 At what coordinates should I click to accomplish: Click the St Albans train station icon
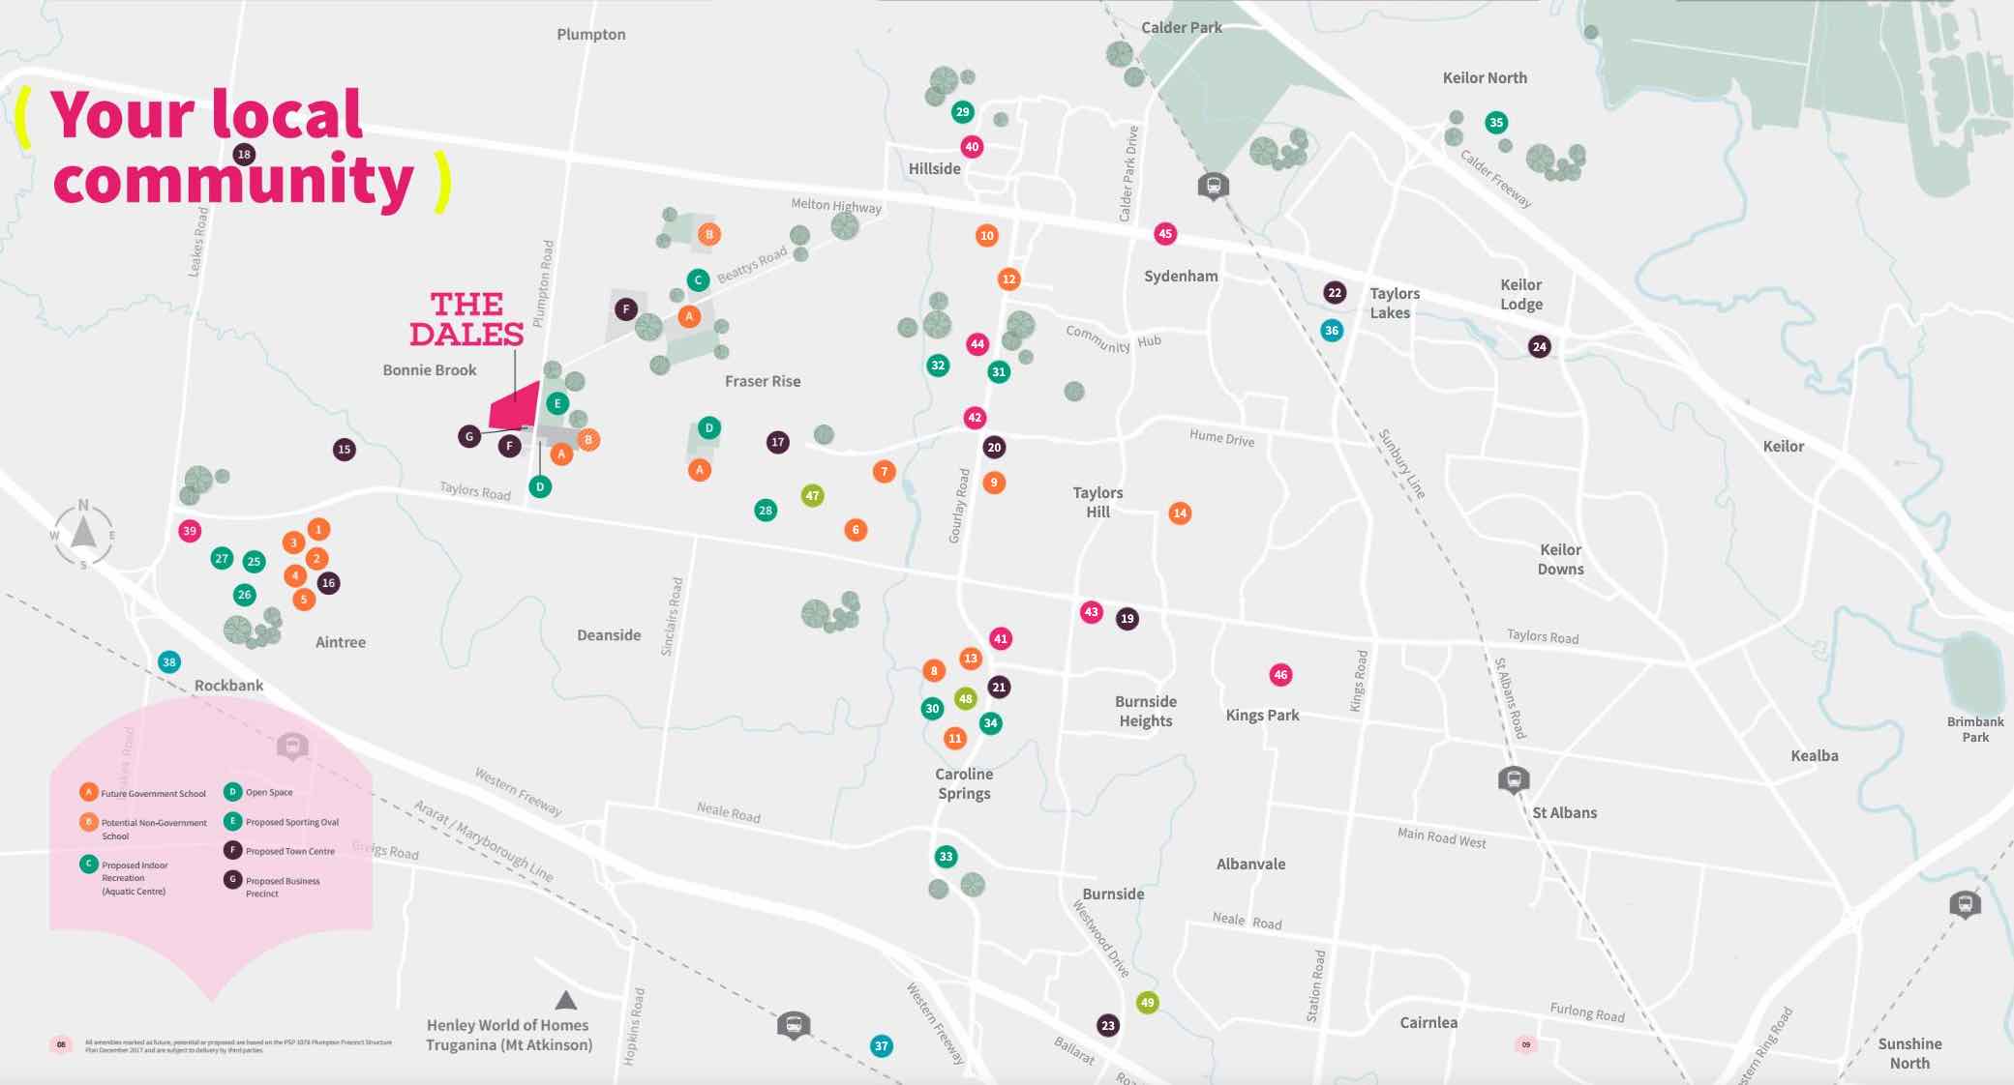(x=1514, y=778)
